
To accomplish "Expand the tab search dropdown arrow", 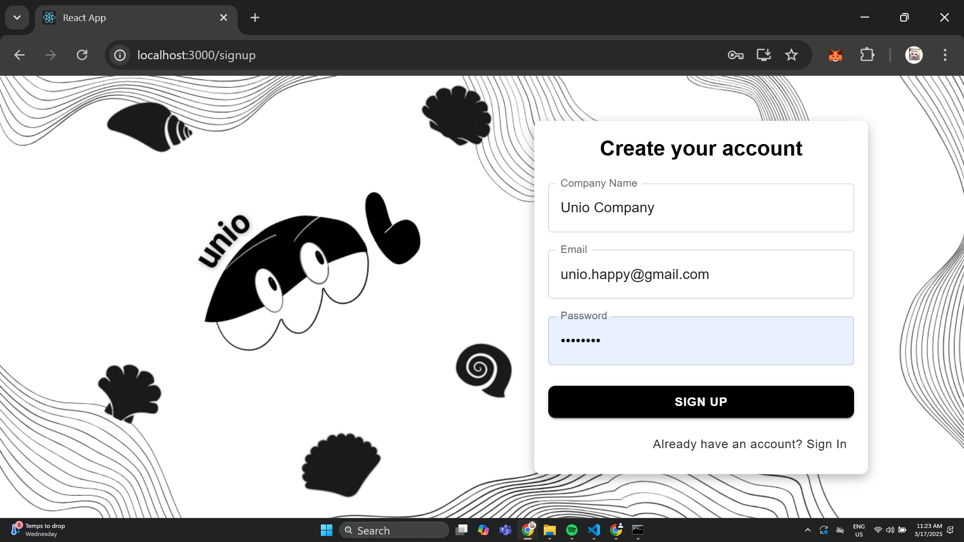I will [x=17, y=18].
